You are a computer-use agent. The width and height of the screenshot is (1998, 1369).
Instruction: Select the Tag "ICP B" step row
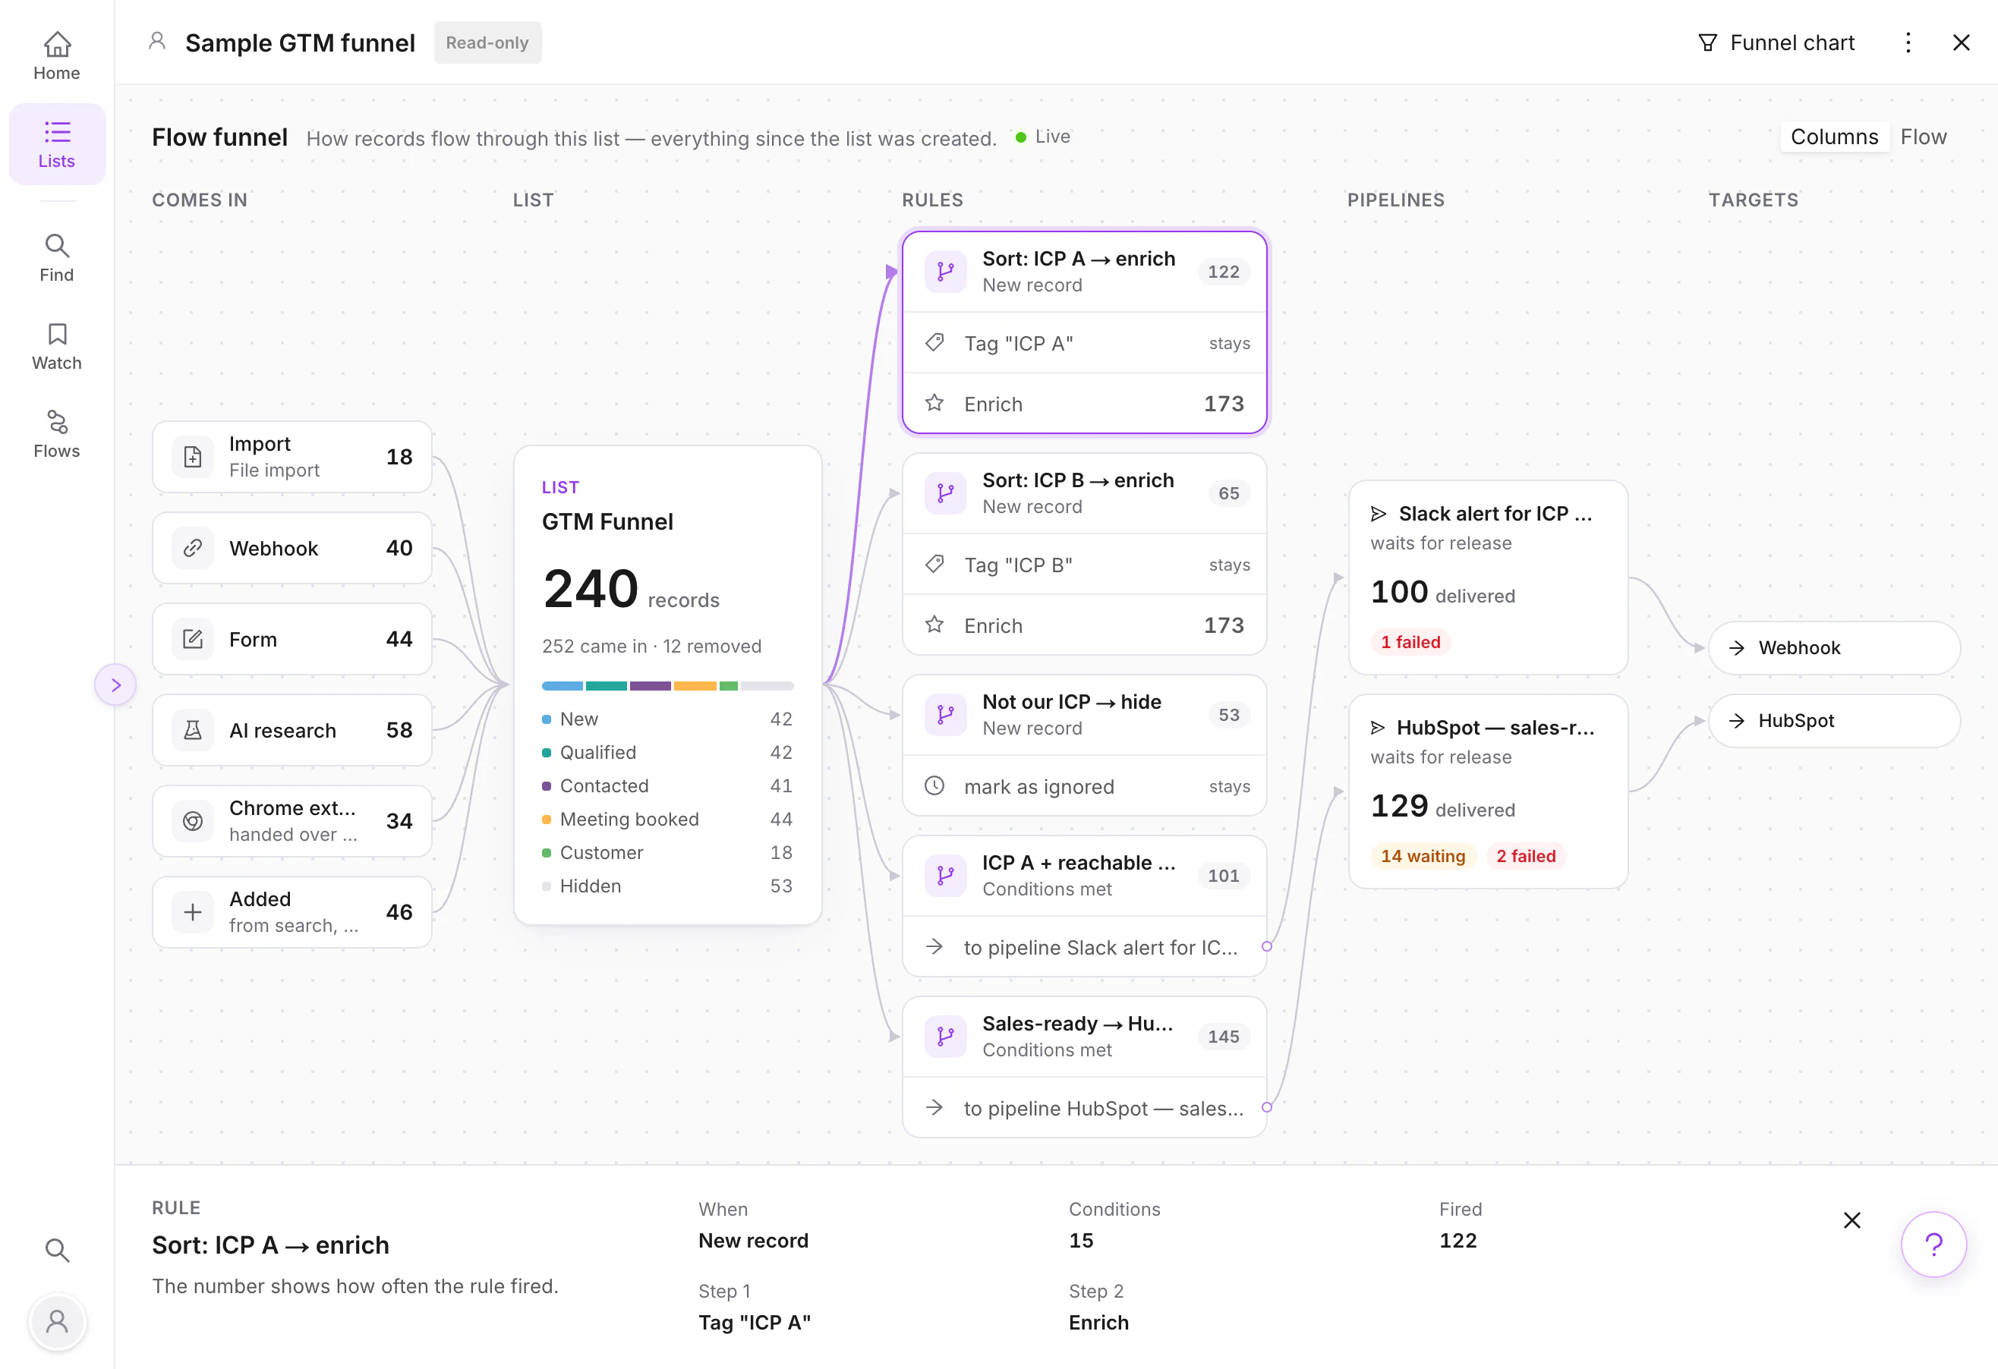1084,565
